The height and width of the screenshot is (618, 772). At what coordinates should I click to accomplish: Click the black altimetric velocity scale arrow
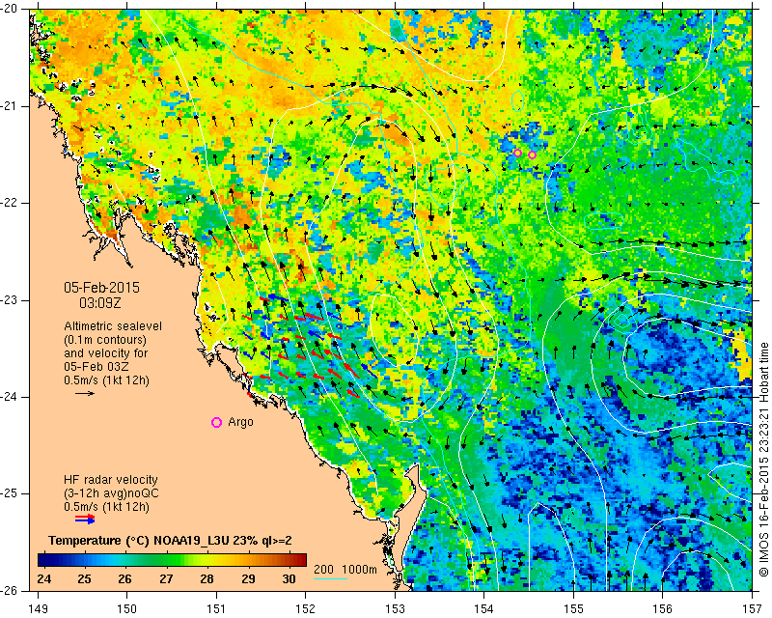click(x=85, y=393)
